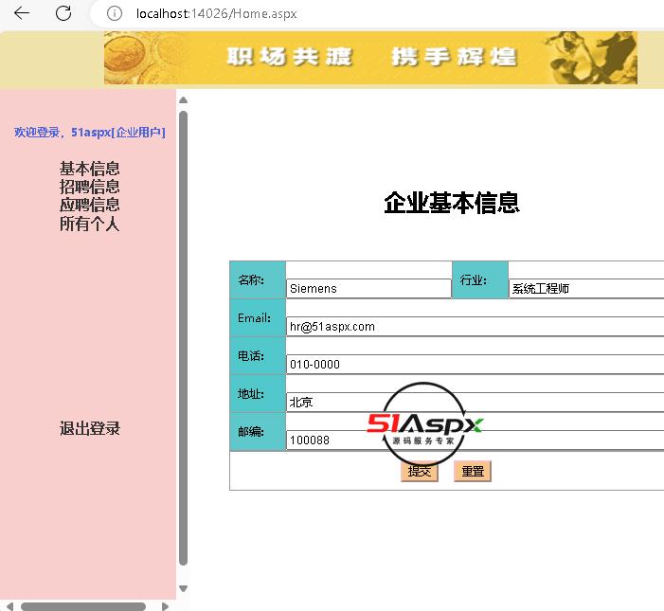The width and height of the screenshot is (664, 611).
Task: Click the Email field with hr@51aspx.com
Action: [x=474, y=326]
